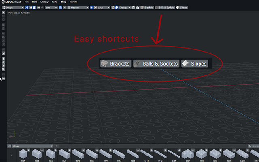Viewport: 259px width, 162px height.
Task: Click the bottom link icon in left sidebar
Action: click(4, 78)
